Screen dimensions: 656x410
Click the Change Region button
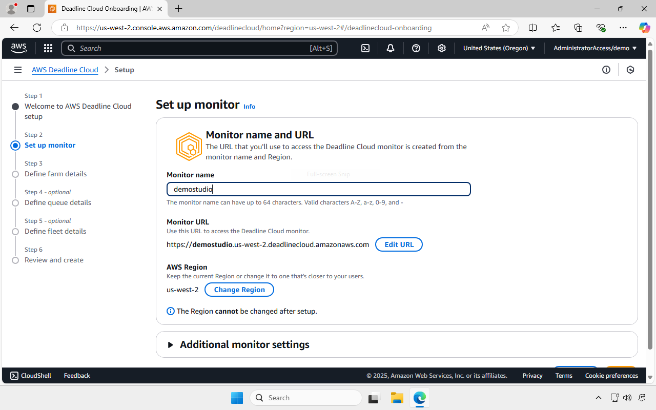click(x=239, y=290)
